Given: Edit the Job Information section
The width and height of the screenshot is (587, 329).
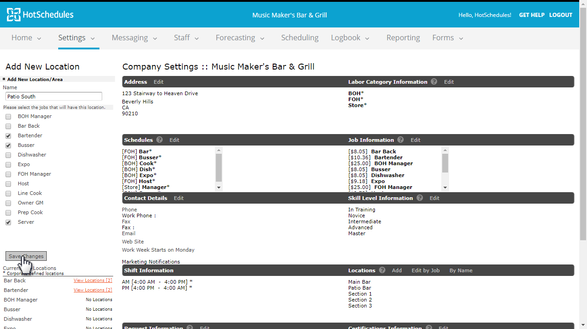Looking at the screenshot, I should tap(416, 140).
